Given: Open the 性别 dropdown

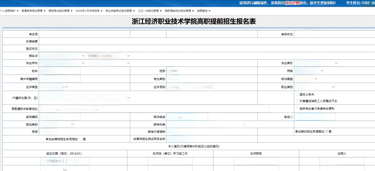Looking at the screenshot, I should click(x=173, y=71).
